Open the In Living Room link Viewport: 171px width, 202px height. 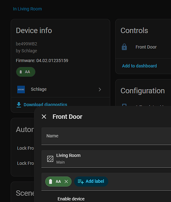click(27, 9)
